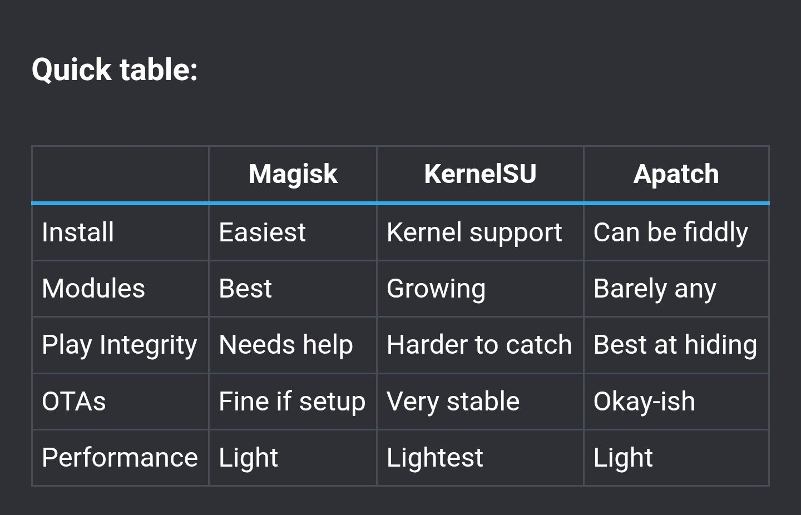Select the KernelSU column header
Image resolution: width=801 pixels, height=515 pixels.
click(x=480, y=174)
